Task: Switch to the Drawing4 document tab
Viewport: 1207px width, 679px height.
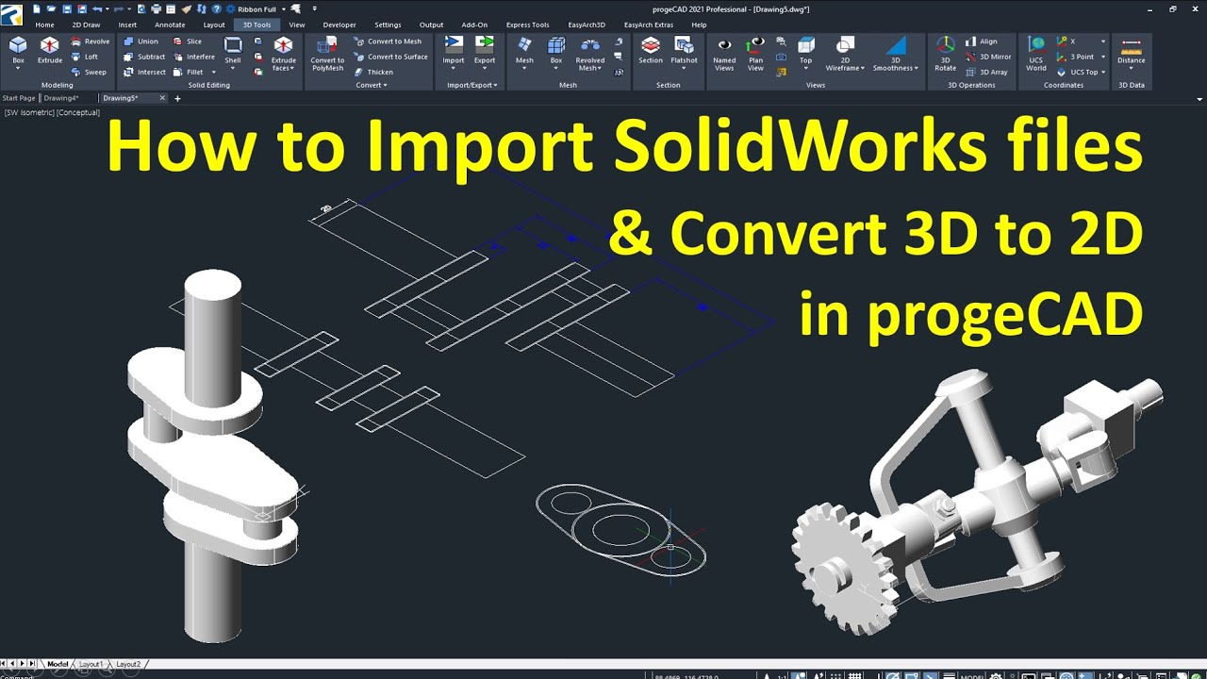Action: (60, 98)
